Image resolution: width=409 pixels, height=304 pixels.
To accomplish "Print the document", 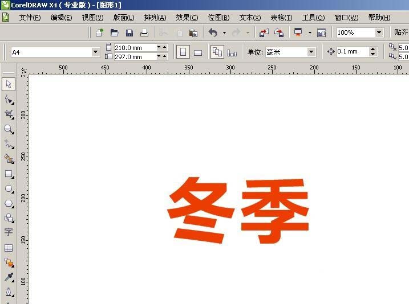I will [144, 32].
